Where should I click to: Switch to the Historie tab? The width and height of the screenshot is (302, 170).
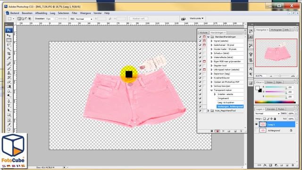pyautogui.click(x=203, y=33)
